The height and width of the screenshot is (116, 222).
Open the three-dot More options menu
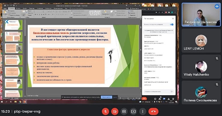tap(142, 112)
